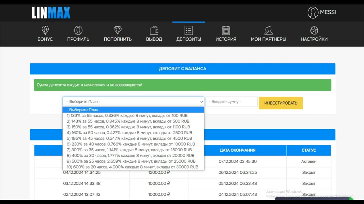Screen dimensions: 364x204
Task: Select the ДЕПОЗИТЫ menu label
Action: (x=189, y=39)
